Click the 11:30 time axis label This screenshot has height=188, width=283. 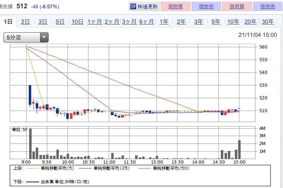(129, 162)
